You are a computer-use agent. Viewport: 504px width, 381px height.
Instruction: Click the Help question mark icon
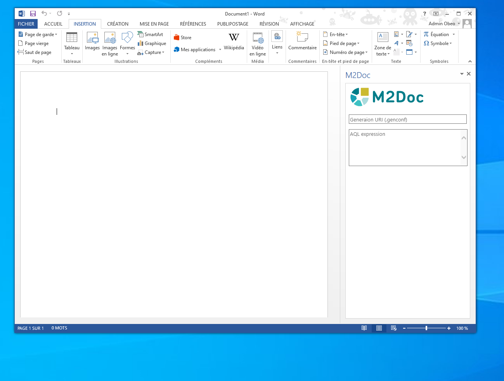click(424, 14)
